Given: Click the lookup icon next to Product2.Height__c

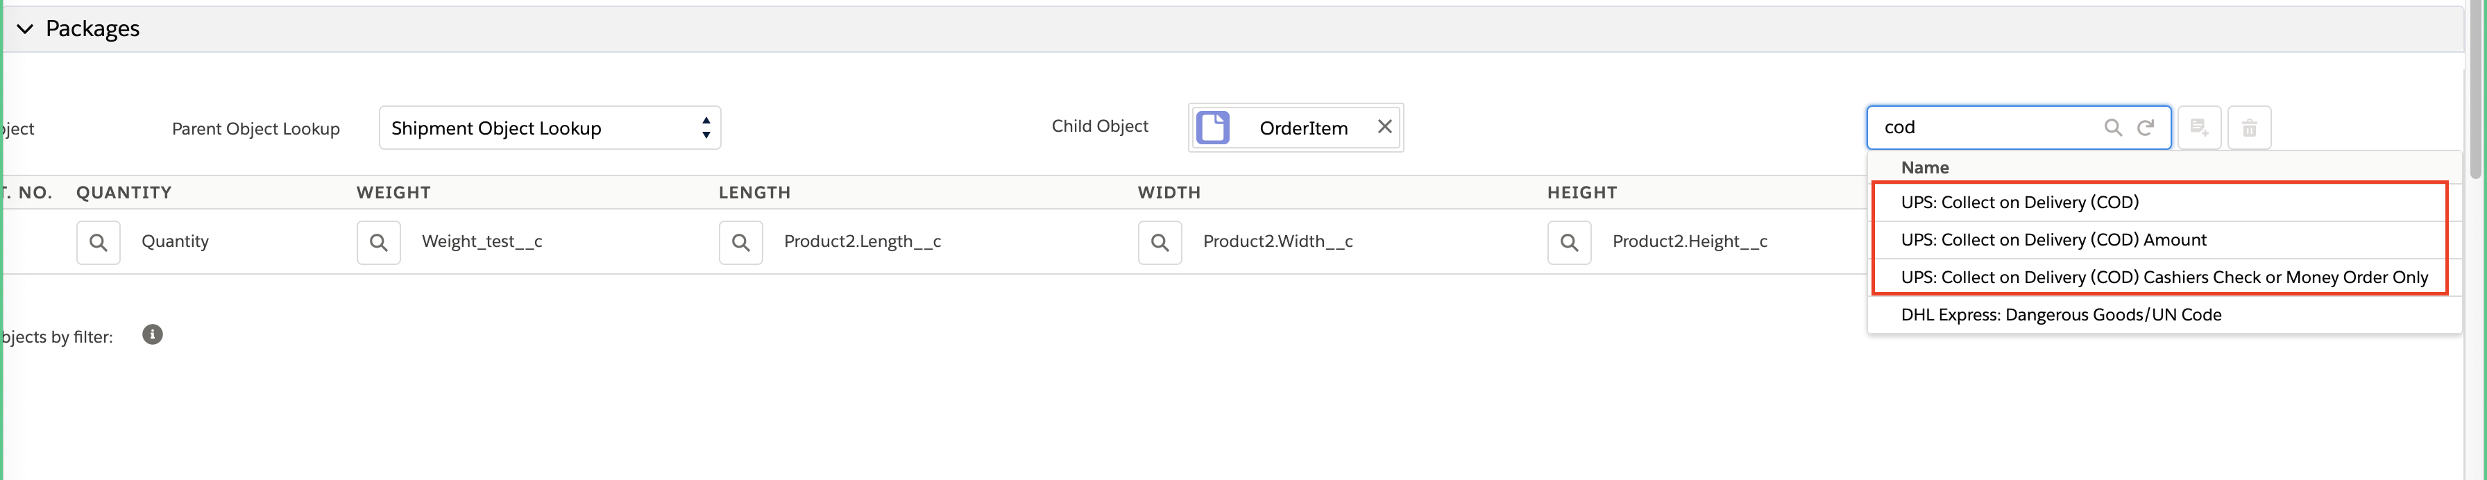Looking at the screenshot, I should (1569, 242).
